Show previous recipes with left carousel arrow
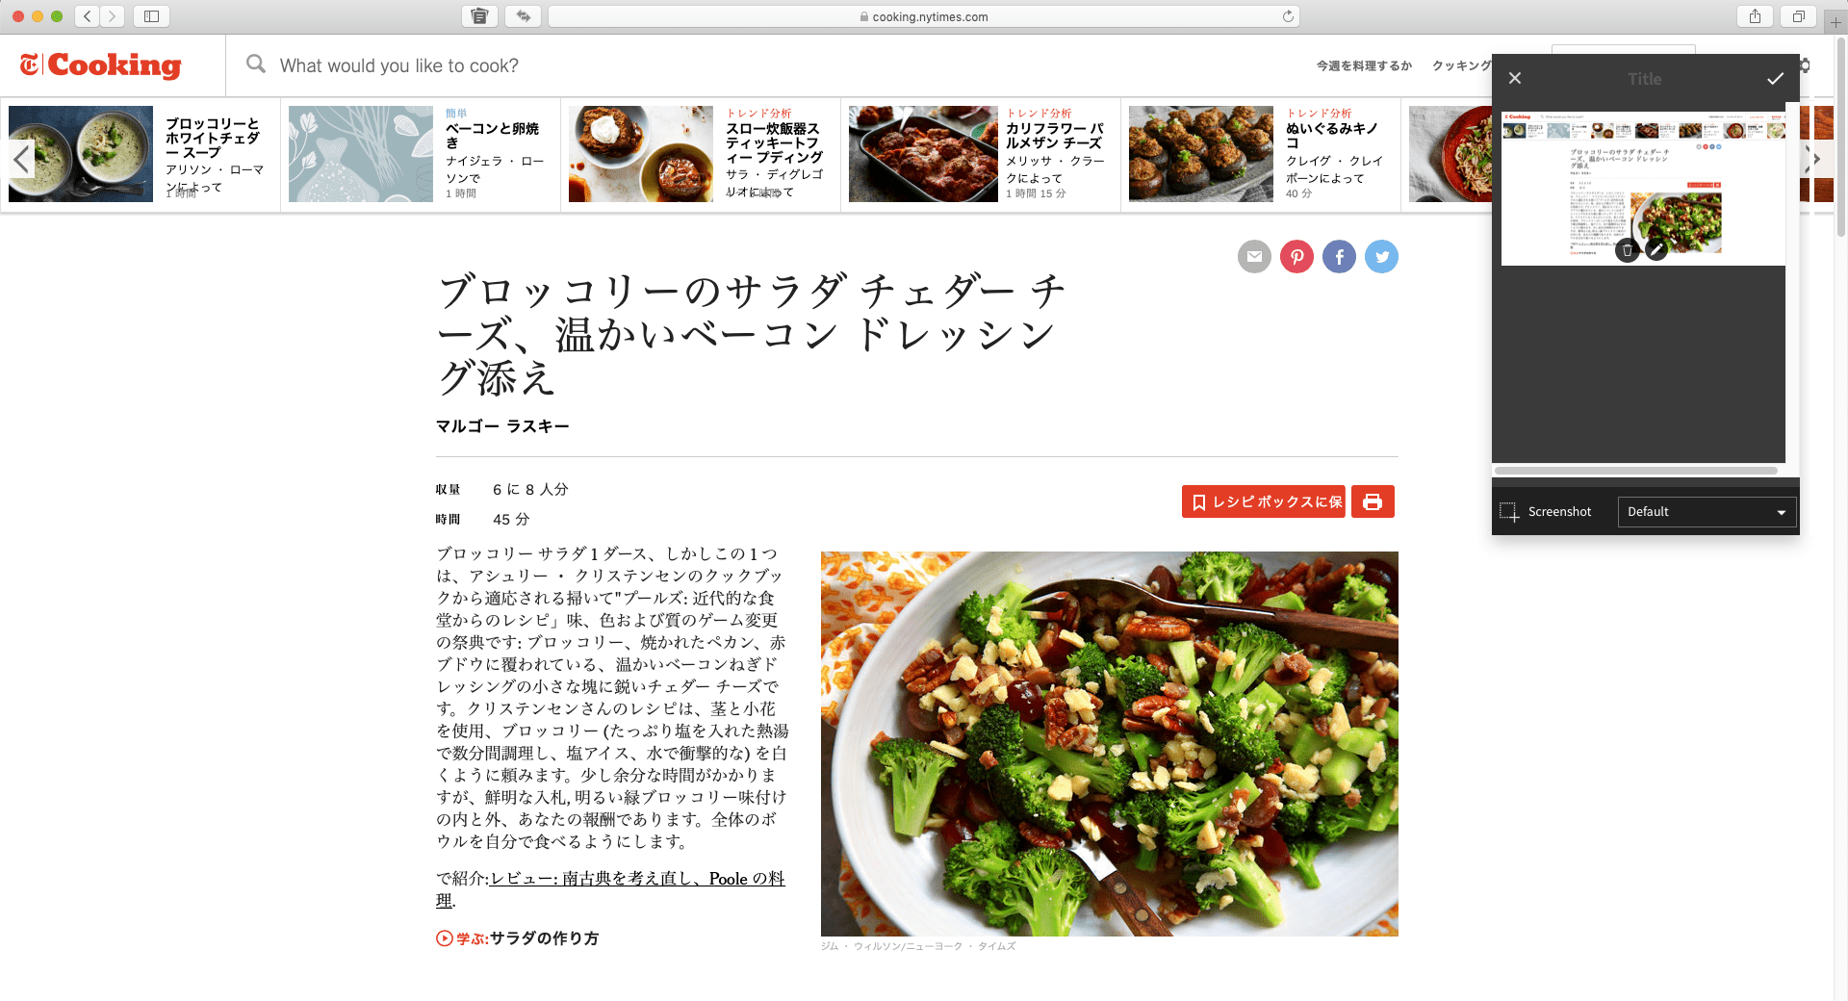The width and height of the screenshot is (1848, 1001). click(21, 158)
